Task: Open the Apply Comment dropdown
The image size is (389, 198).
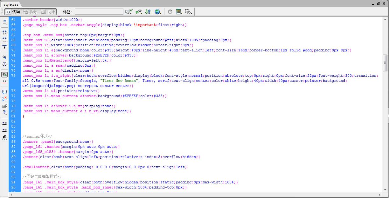Action: (x=4, y=92)
